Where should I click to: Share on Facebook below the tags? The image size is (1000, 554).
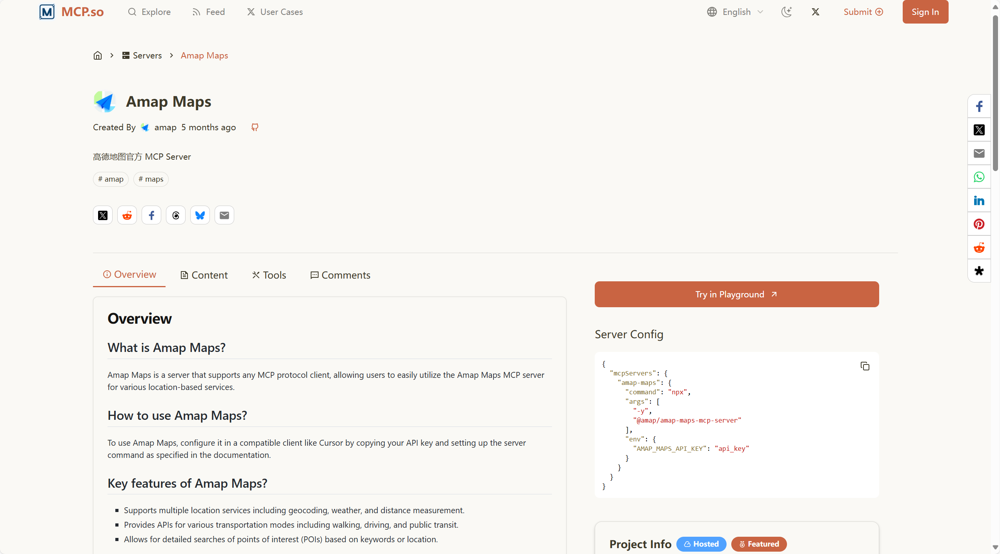point(151,215)
